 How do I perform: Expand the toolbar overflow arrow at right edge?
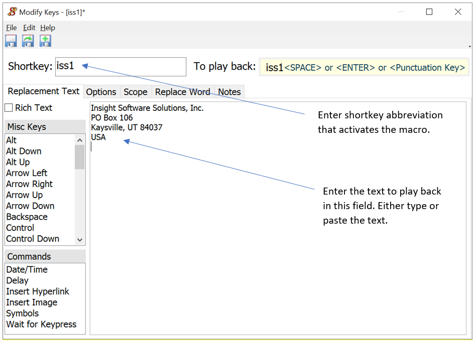point(469,47)
